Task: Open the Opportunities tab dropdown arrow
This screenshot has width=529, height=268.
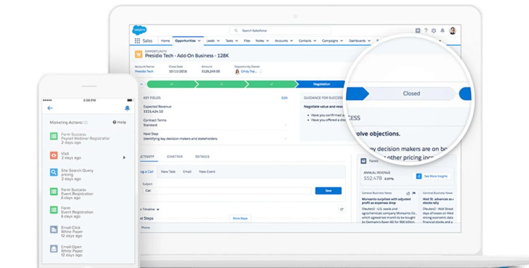Action: point(199,41)
